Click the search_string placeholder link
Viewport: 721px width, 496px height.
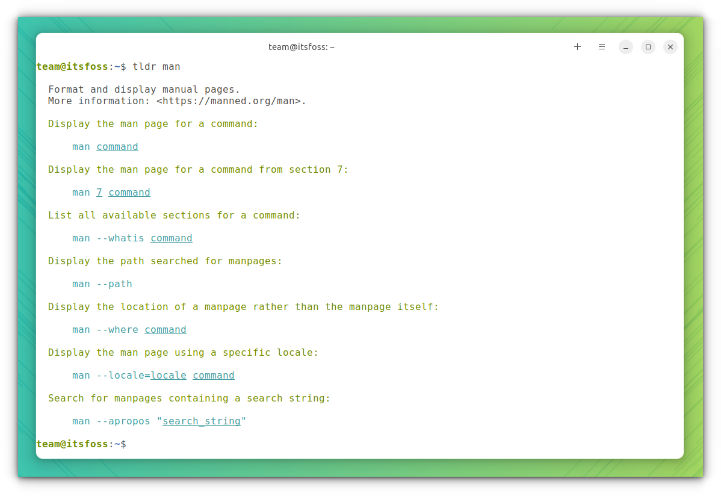pos(202,421)
